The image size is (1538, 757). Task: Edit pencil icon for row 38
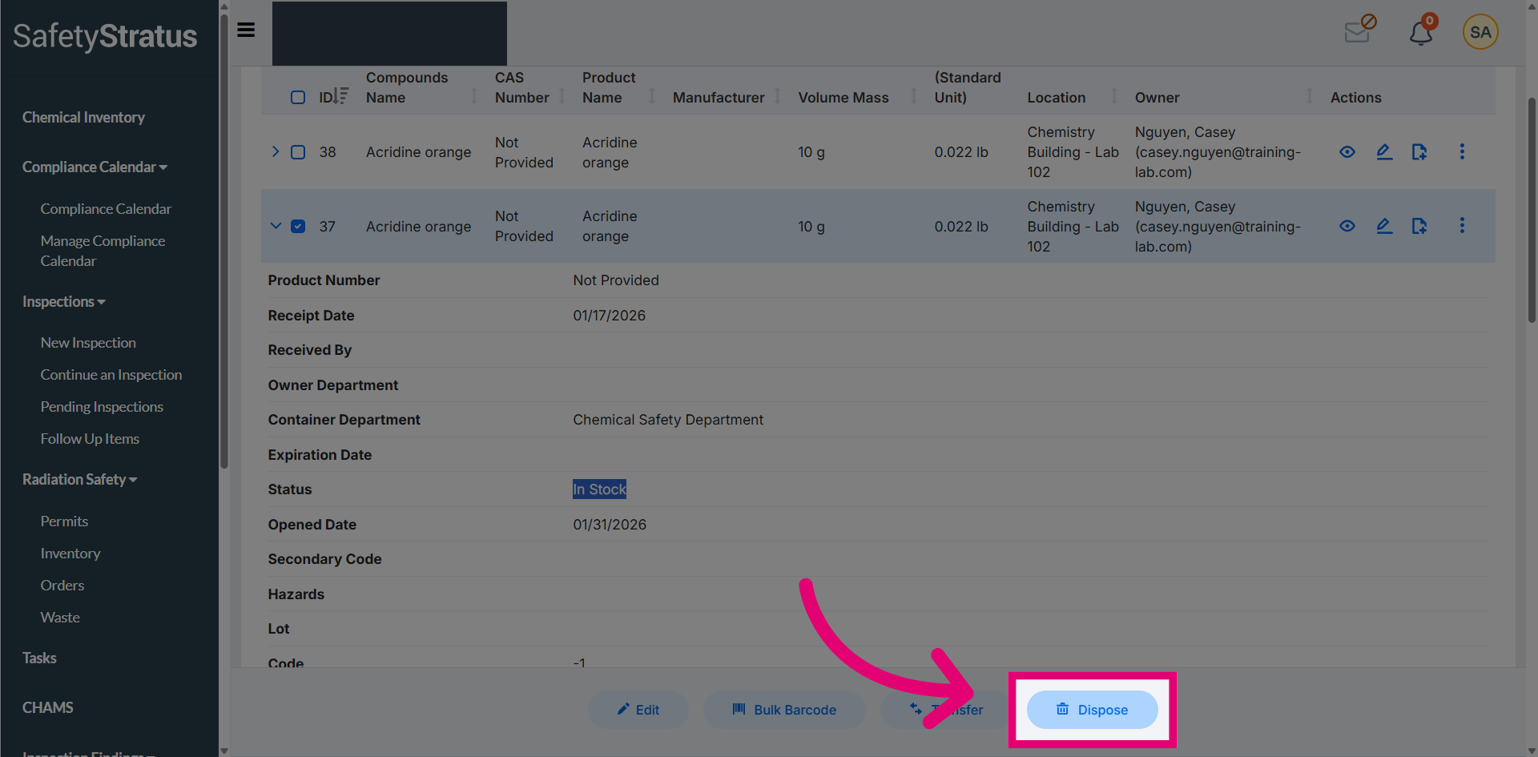1384,151
